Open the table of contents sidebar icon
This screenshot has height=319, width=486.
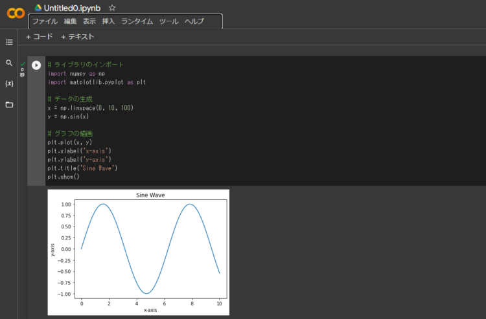(x=9, y=42)
